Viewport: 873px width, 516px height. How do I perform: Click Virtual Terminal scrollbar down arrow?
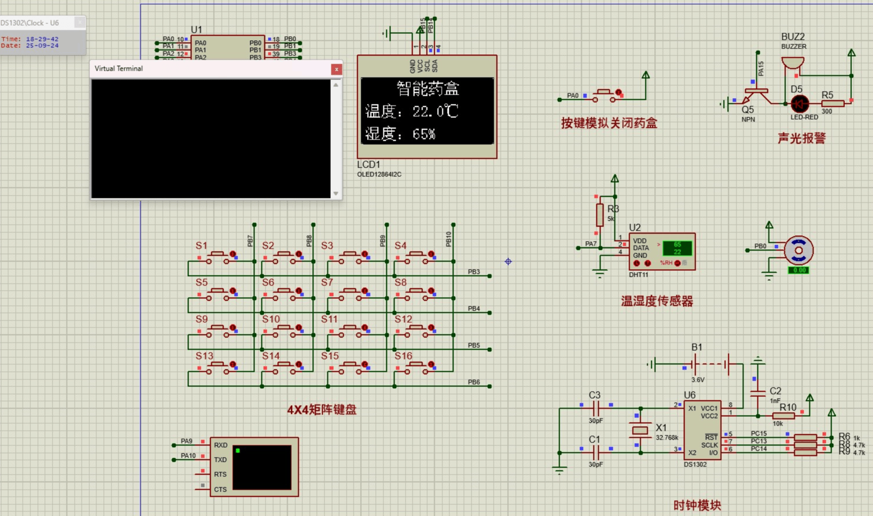(336, 193)
